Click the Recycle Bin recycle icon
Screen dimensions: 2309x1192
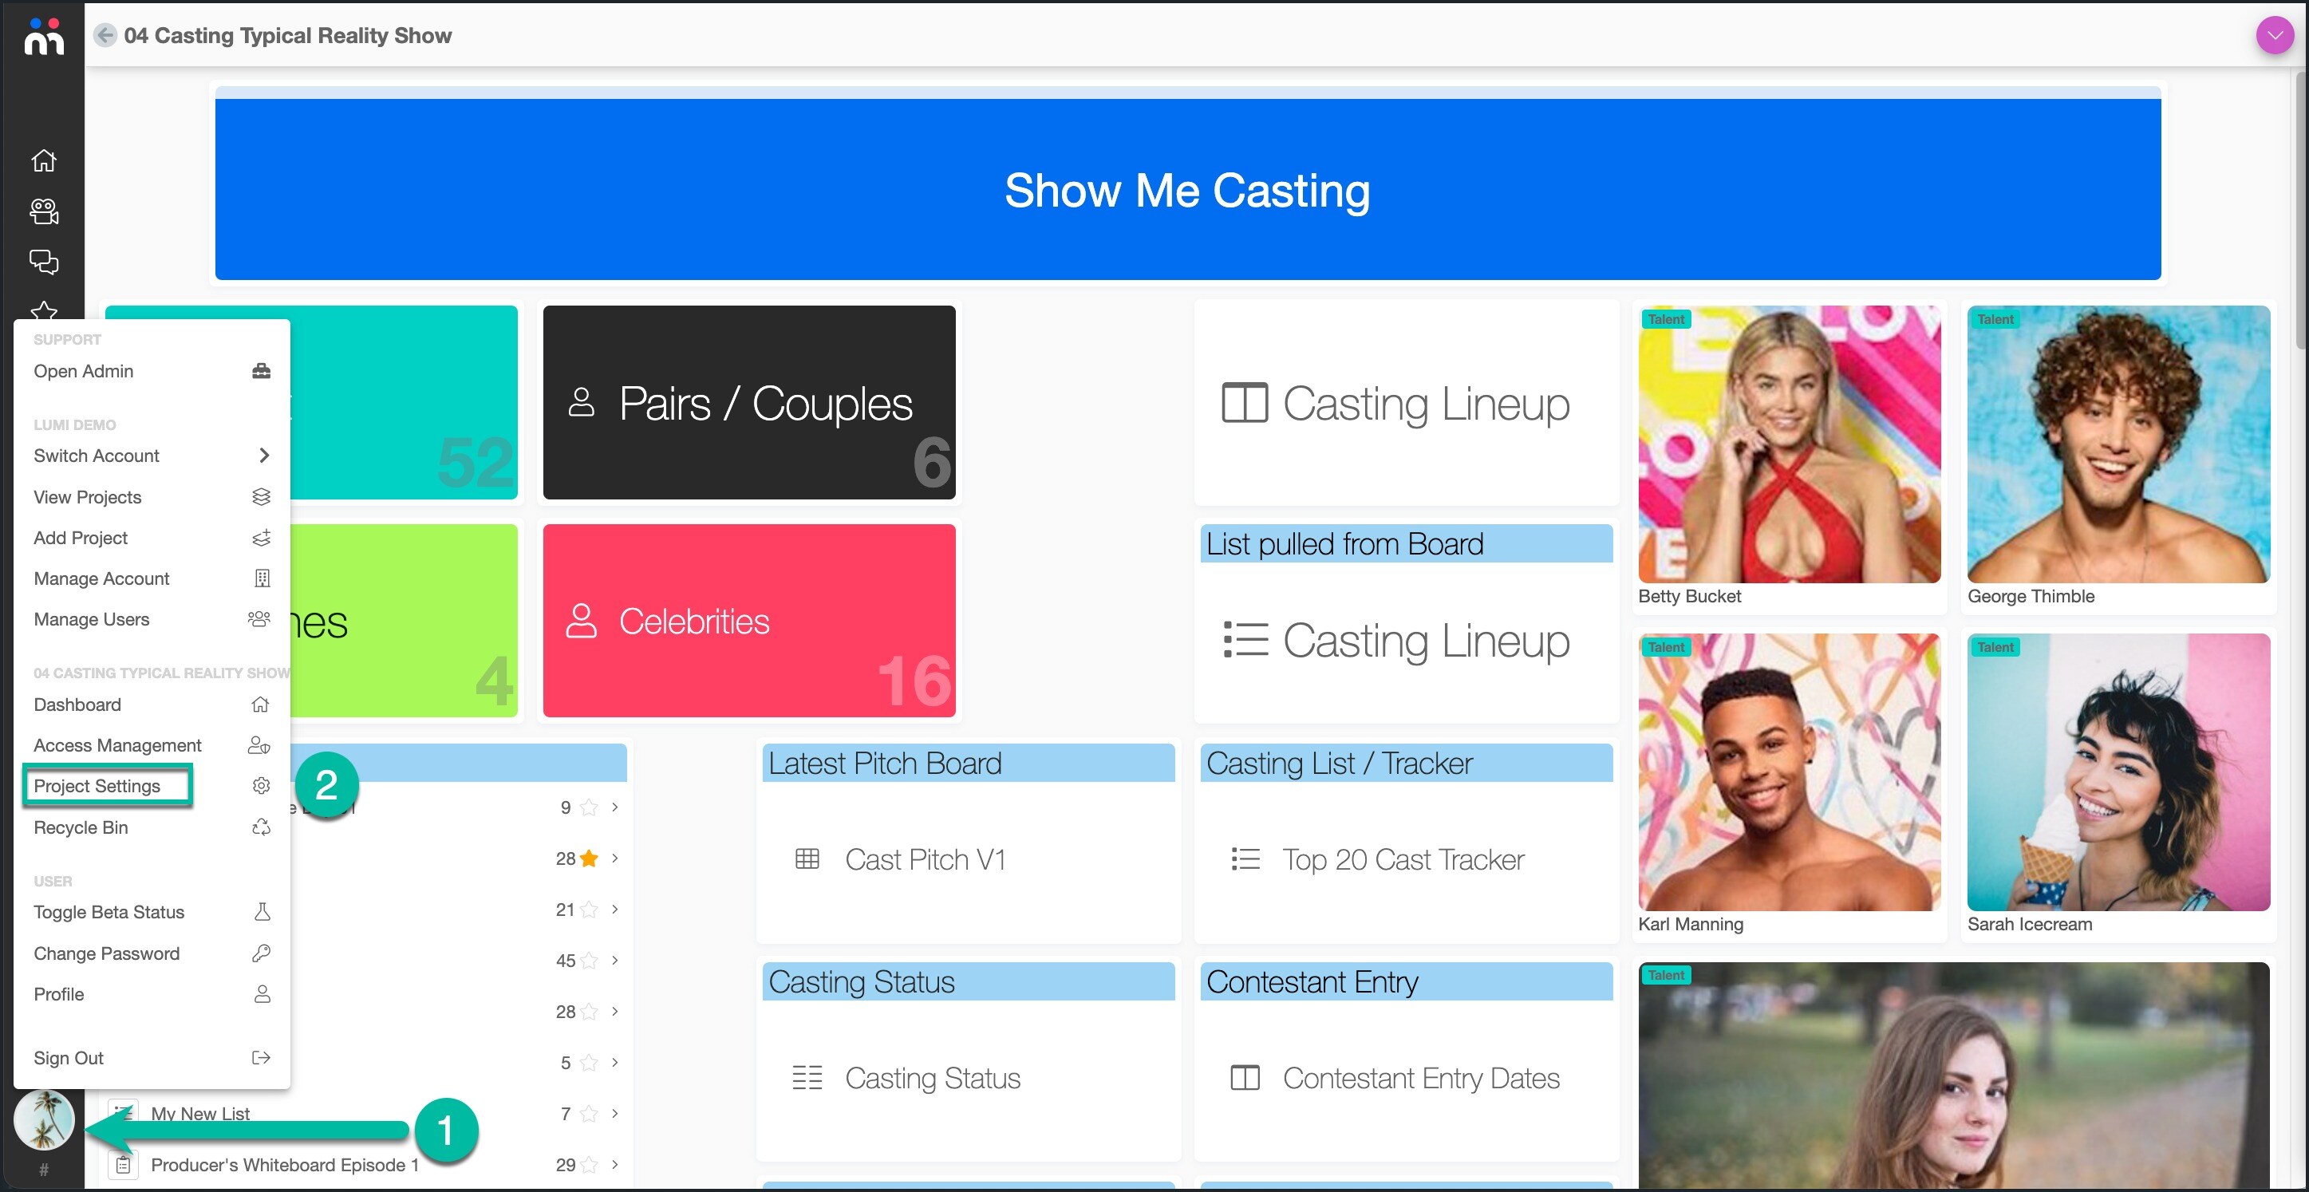[x=261, y=827]
